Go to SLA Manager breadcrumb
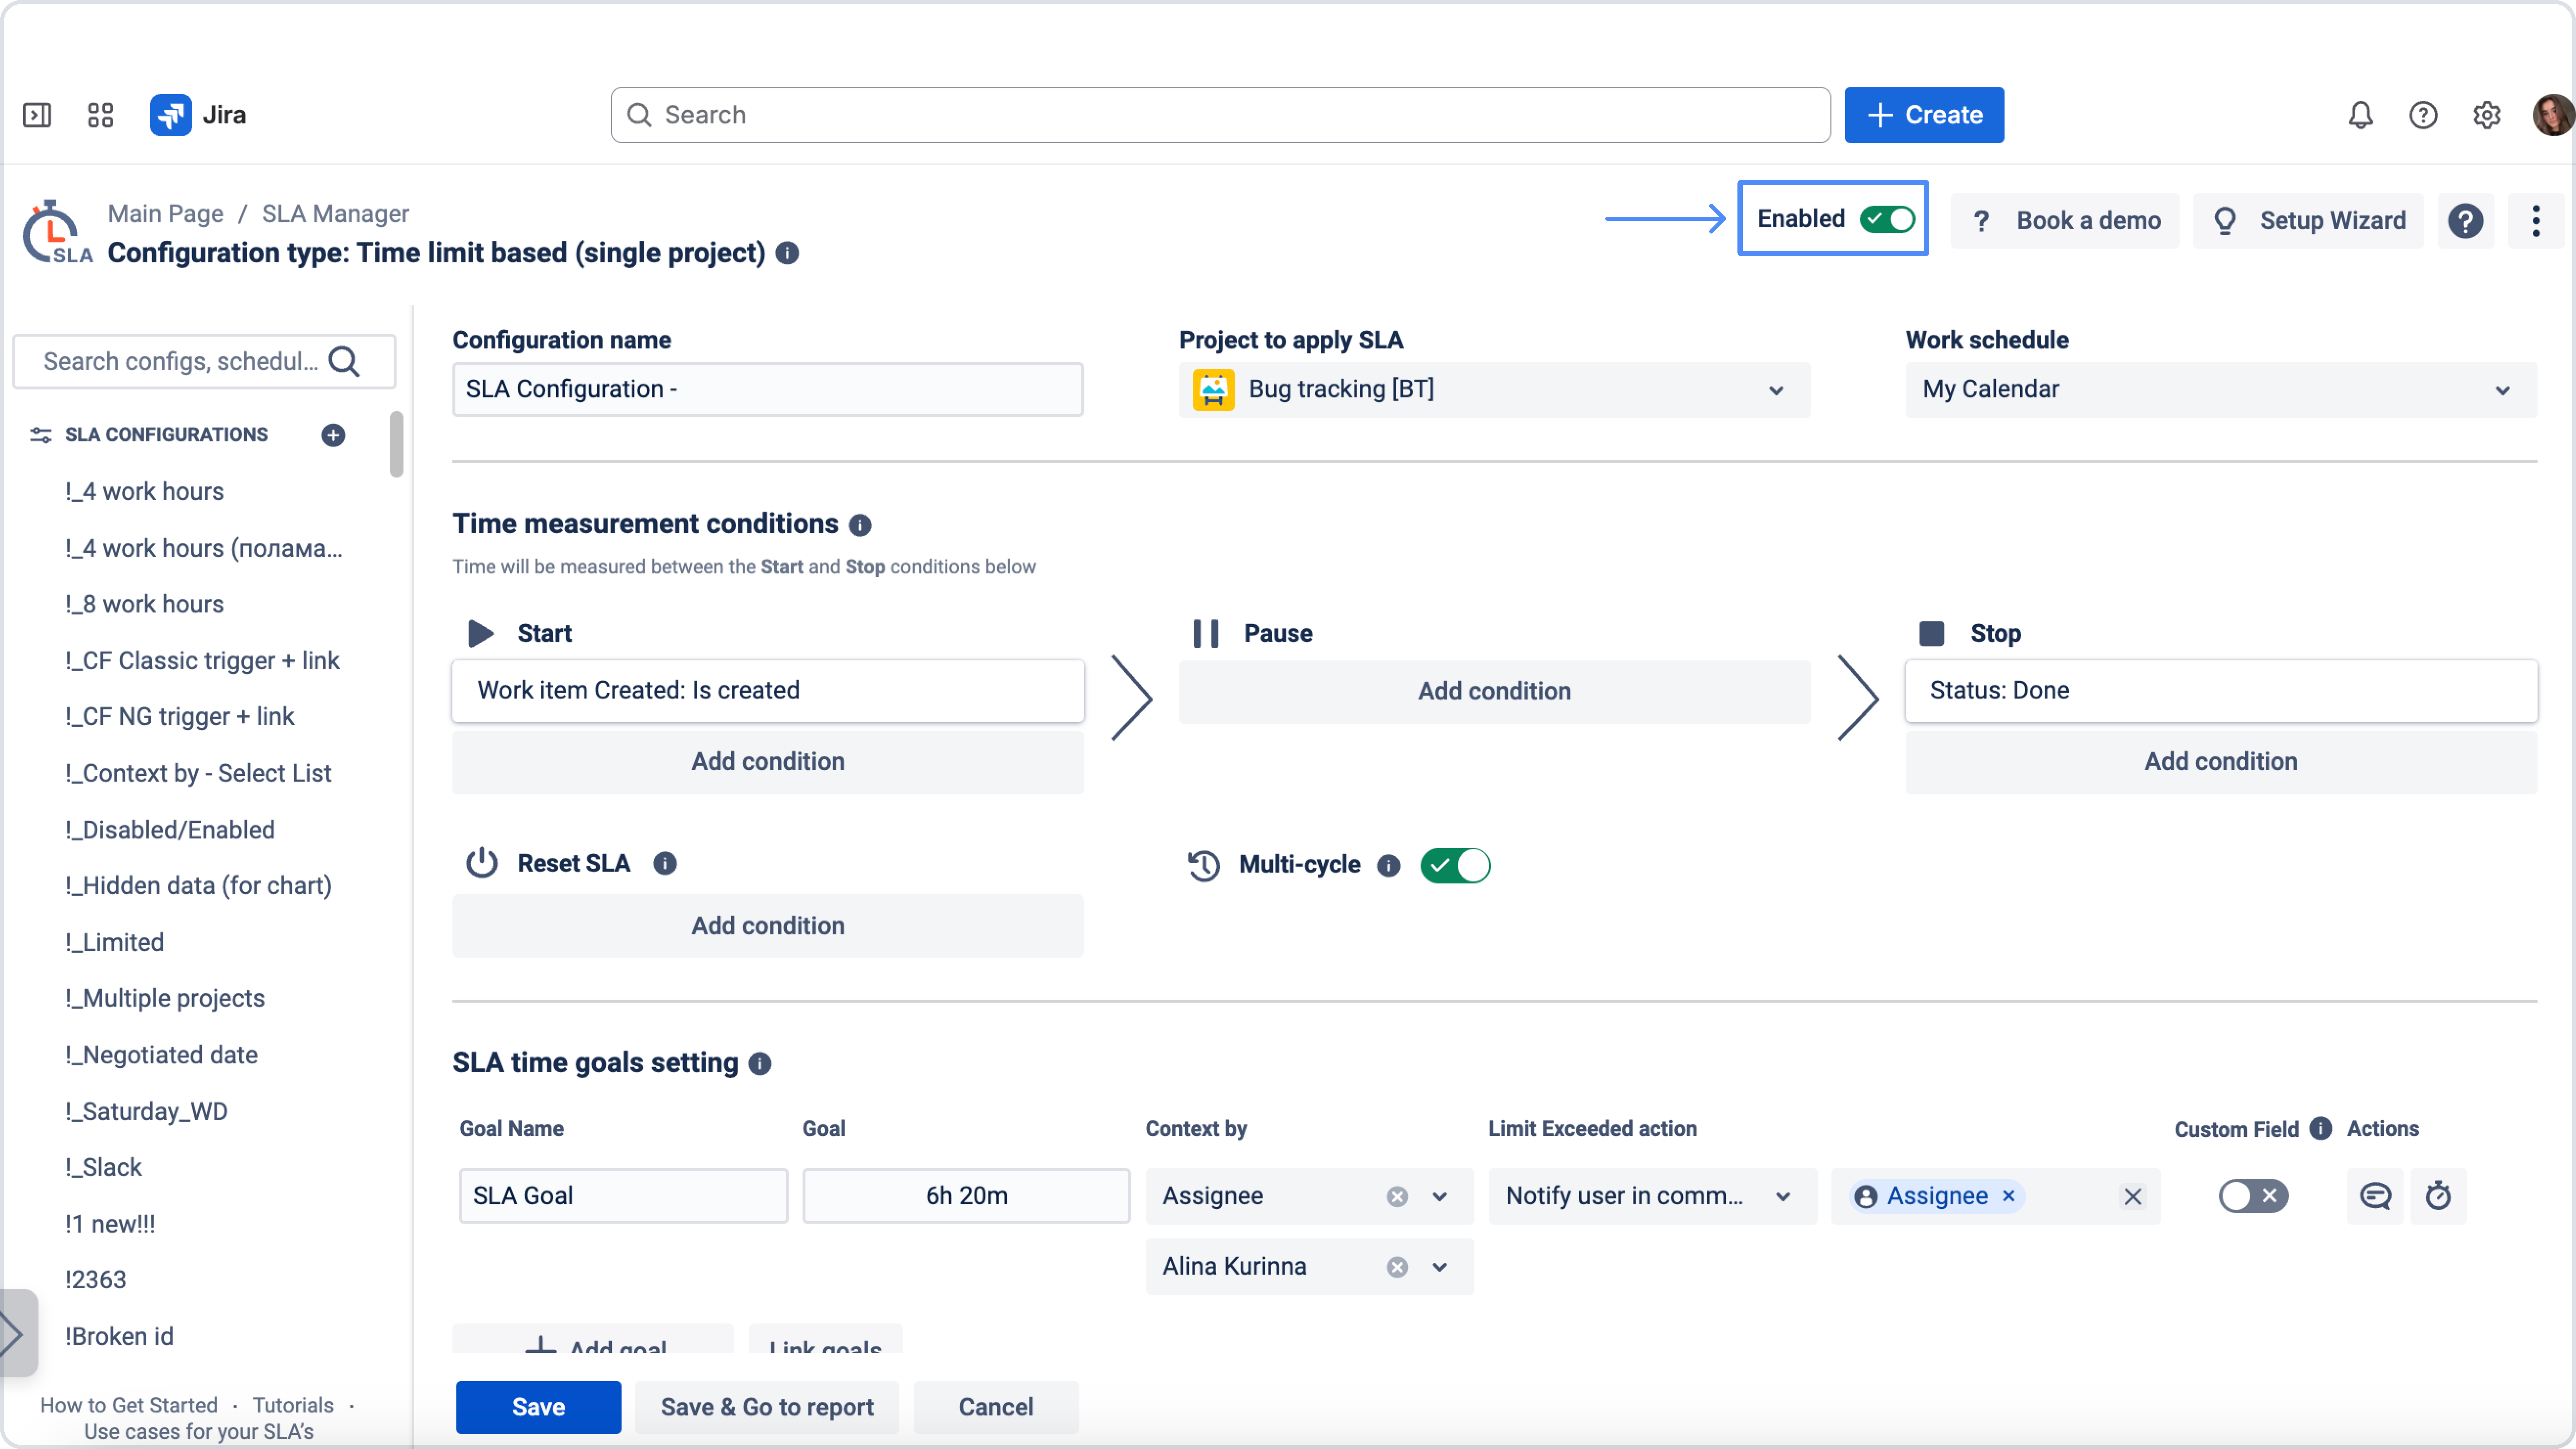The image size is (2576, 1449). click(335, 214)
